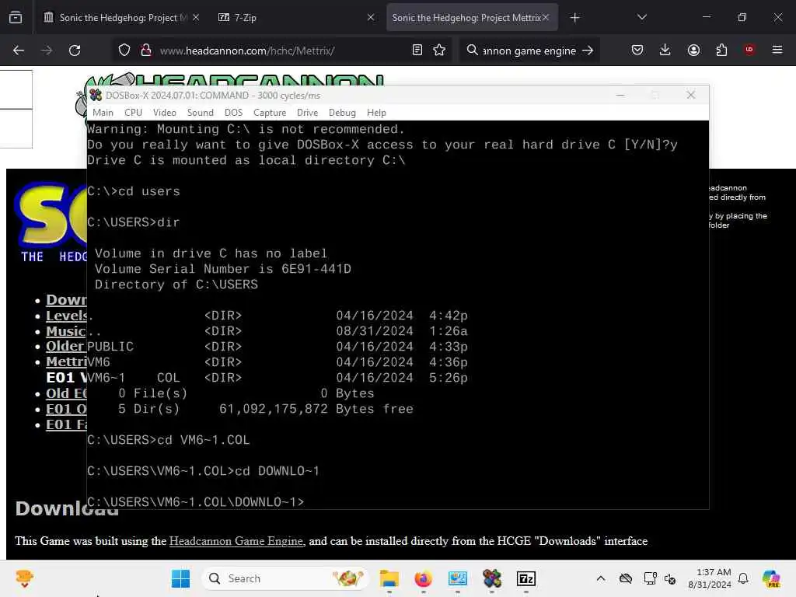796x597 pixels.
Task: Open the DOSBox-X Capture menu
Action: (270, 113)
